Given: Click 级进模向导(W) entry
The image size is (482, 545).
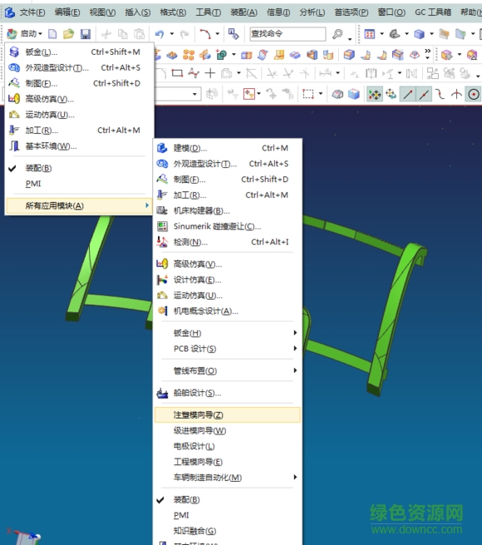Looking at the screenshot, I should pyautogui.click(x=228, y=430).
